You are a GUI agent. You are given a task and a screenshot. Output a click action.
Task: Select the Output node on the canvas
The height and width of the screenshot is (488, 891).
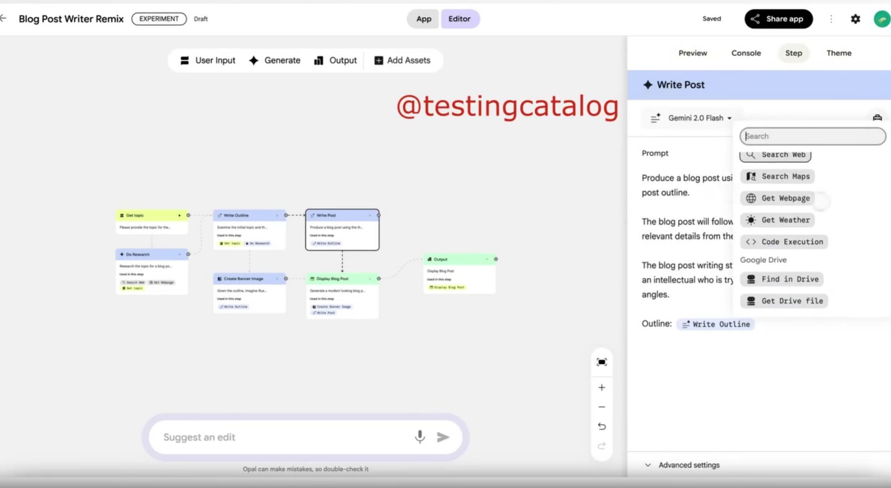coord(459,273)
